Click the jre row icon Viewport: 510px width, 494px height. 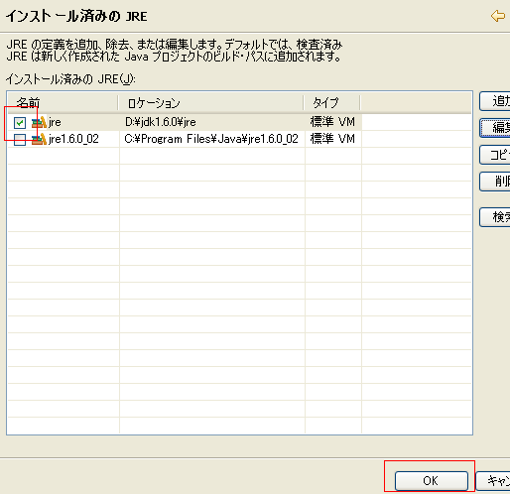[39, 122]
